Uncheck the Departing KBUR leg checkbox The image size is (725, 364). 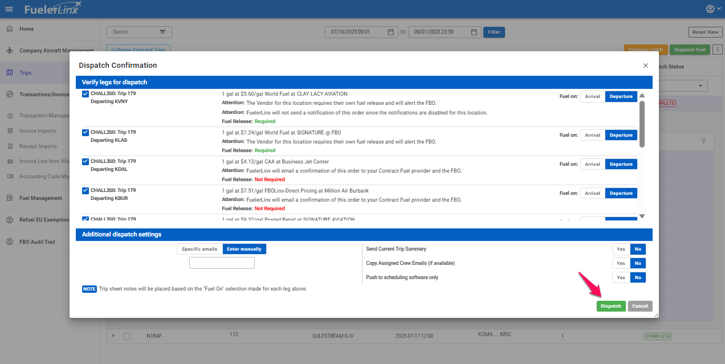pos(85,190)
